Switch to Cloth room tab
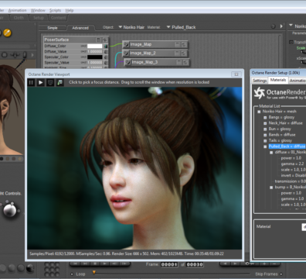The height and width of the screenshot is (279, 306). point(19,18)
